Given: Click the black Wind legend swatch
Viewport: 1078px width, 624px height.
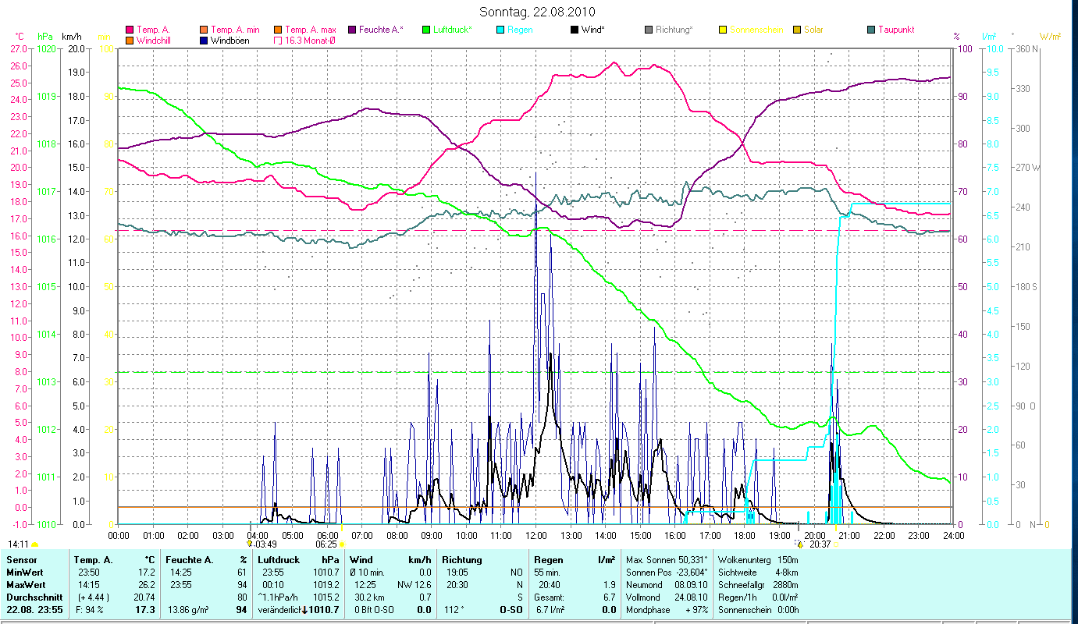Looking at the screenshot, I should click(x=575, y=30).
